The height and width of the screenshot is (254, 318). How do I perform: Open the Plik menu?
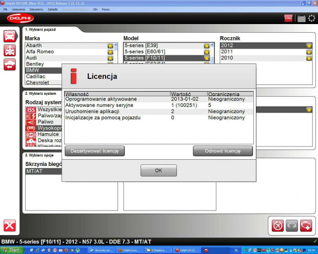click(x=5, y=9)
